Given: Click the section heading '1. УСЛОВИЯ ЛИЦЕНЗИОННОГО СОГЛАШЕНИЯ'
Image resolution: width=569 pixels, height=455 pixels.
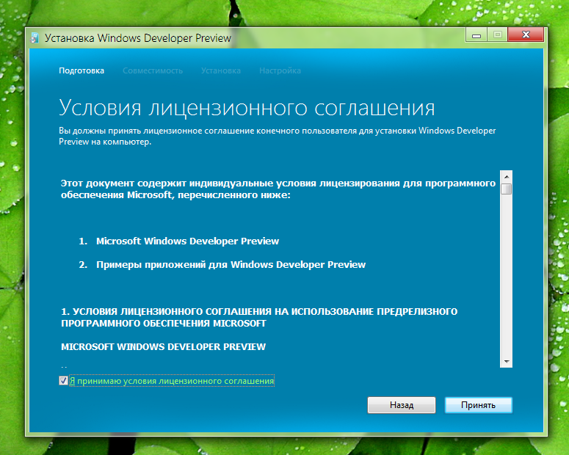Looking at the screenshot, I should pyautogui.click(x=259, y=318).
